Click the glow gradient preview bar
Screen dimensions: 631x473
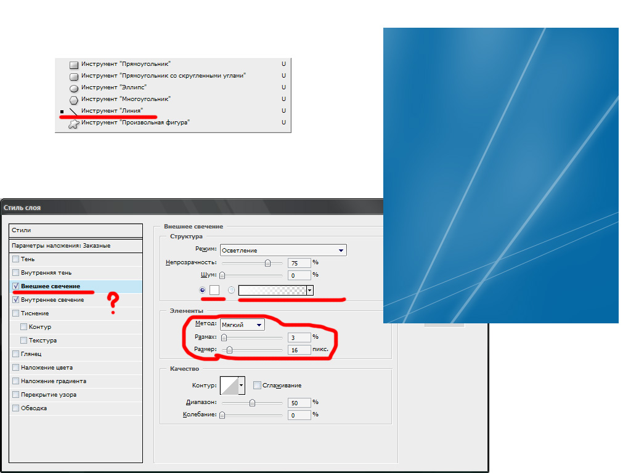tap(272, 291)
